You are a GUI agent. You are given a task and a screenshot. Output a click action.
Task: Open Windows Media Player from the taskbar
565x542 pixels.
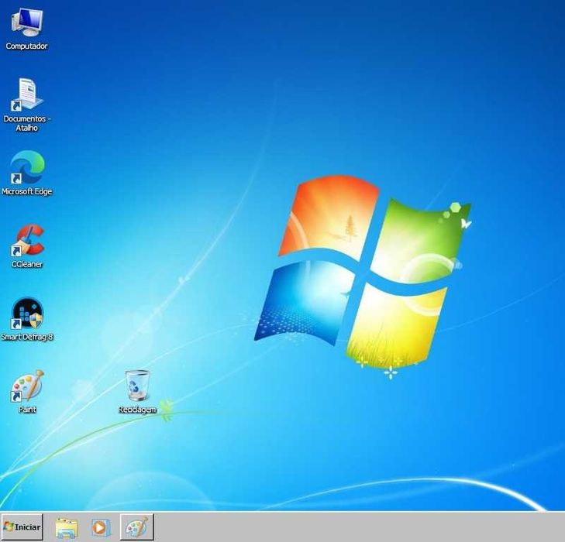click(101, 527)
